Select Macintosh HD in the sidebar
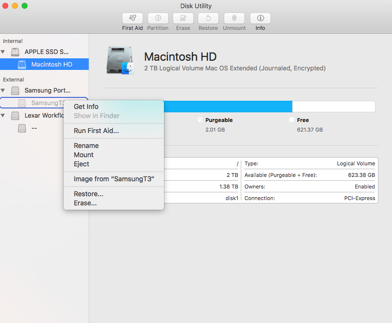The width and height of the screenshot is (392, 323). (x=44, y=65)
